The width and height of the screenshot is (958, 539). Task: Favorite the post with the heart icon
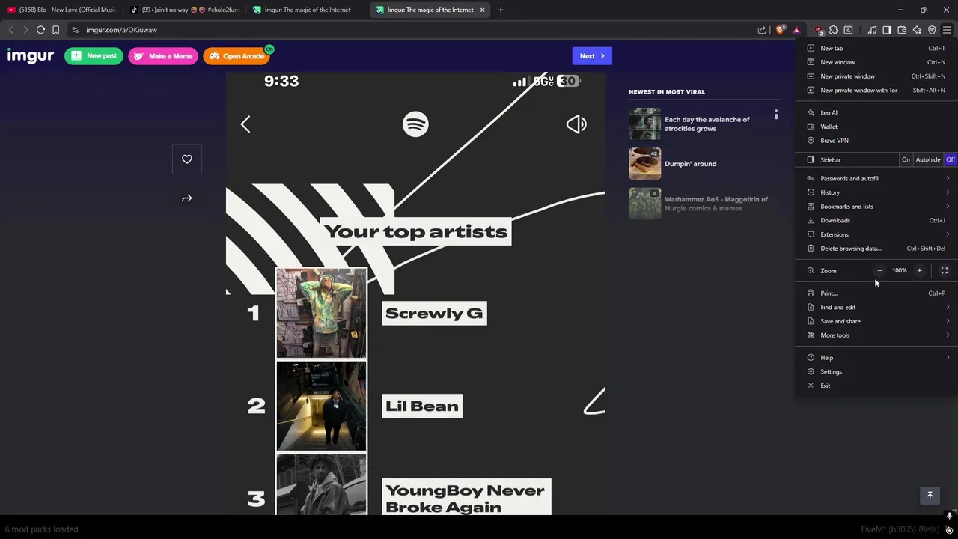pyautogui.click(x=187, y=159)
